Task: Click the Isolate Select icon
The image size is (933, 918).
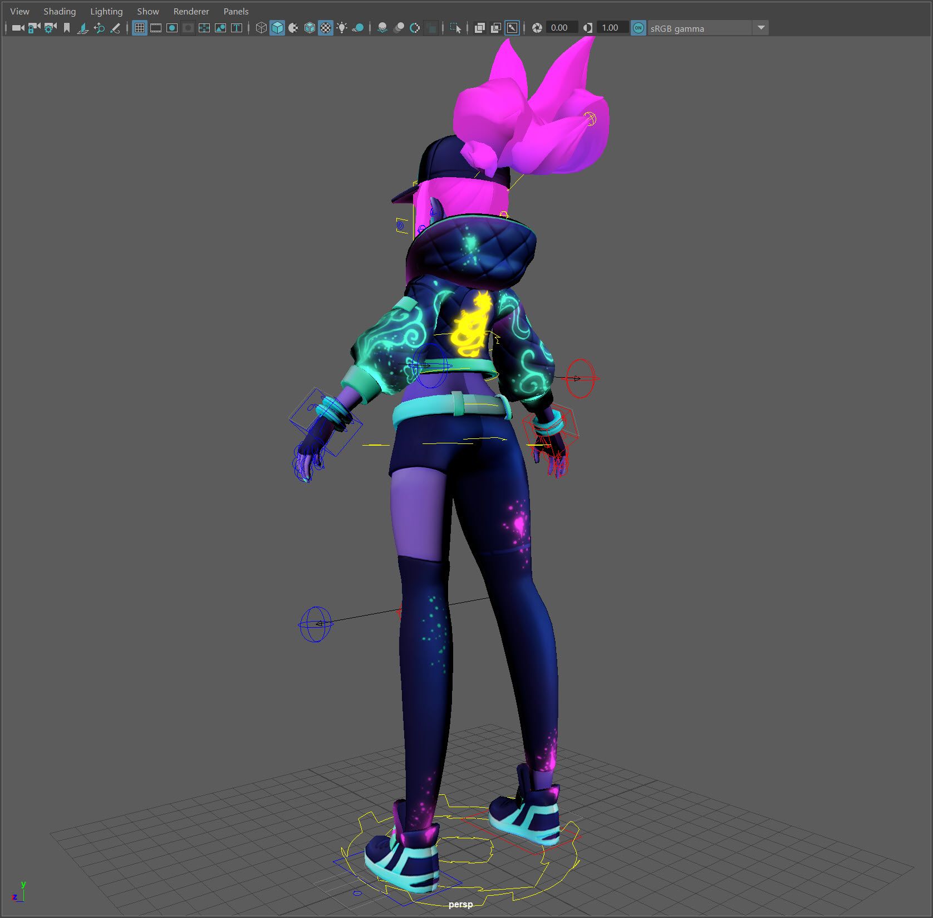Action: (x=455, y=28)
